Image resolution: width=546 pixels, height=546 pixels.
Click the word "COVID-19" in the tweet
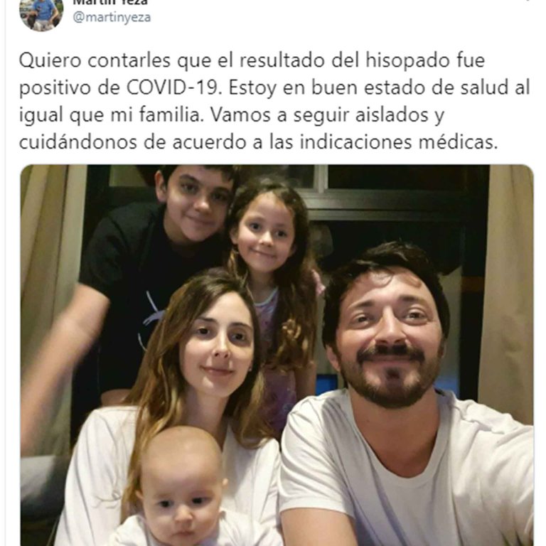tap(173, 87)
